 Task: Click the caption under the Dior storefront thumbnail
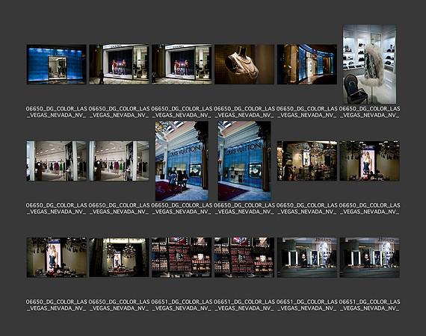57,112
